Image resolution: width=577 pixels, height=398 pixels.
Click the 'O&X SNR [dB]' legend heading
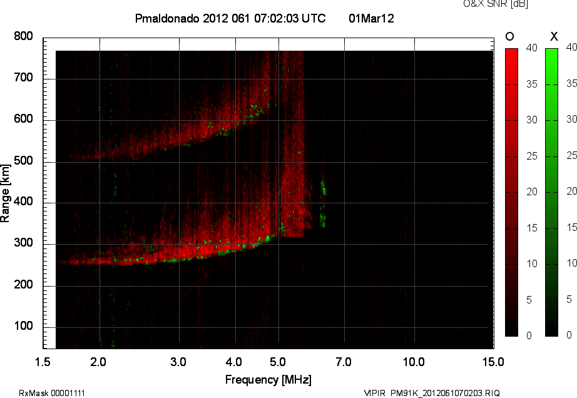tap(495, 4)
